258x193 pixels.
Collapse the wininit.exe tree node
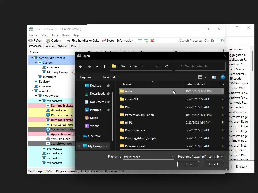point(32,91)
